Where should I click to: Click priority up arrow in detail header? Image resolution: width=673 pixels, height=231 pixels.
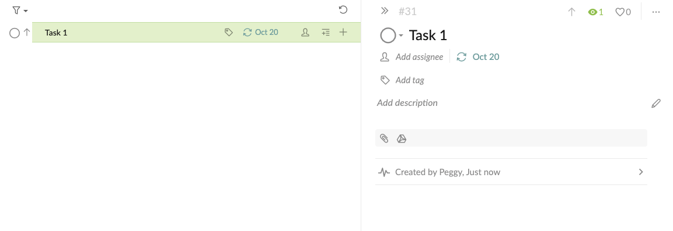[x=571, y=12]
